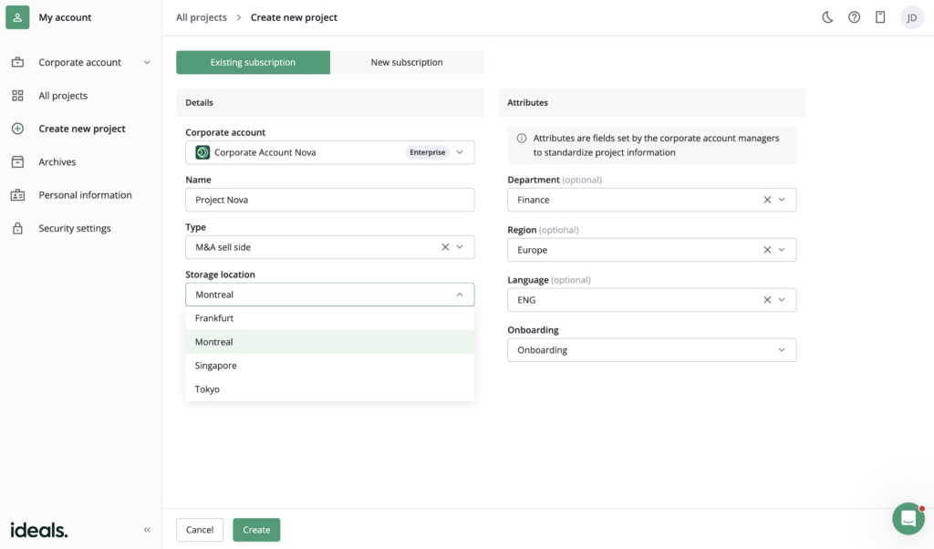Image resolution: width=934 pixels, height=549 pixels.
Task: Open the Onboarding dropdown
Action: pos(651,350)
